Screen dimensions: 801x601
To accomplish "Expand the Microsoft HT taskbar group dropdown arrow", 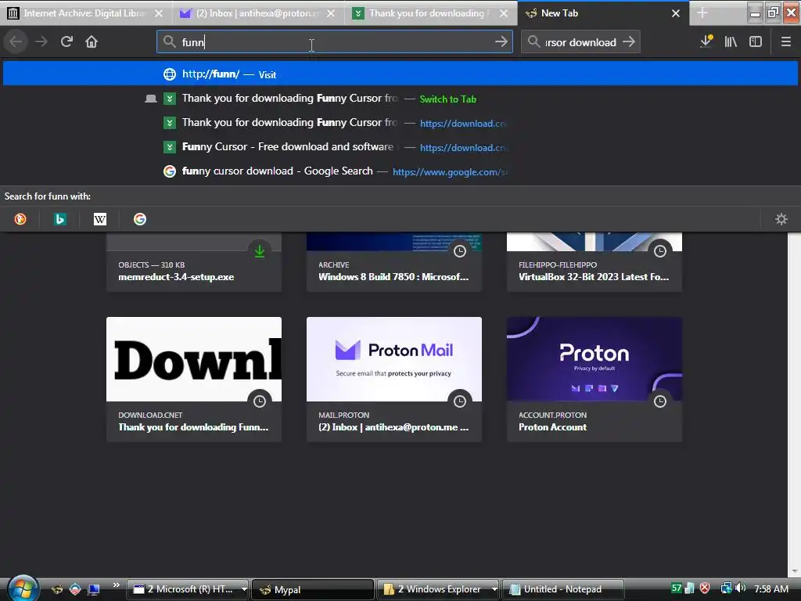I will [x=244, y=589].
